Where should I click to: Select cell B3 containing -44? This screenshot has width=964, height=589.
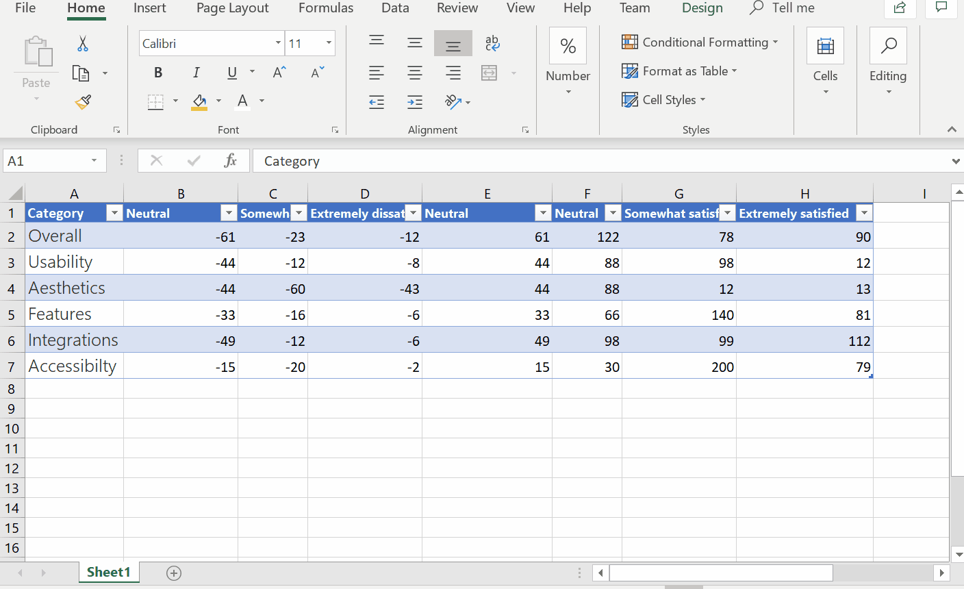tap(181, 262)
